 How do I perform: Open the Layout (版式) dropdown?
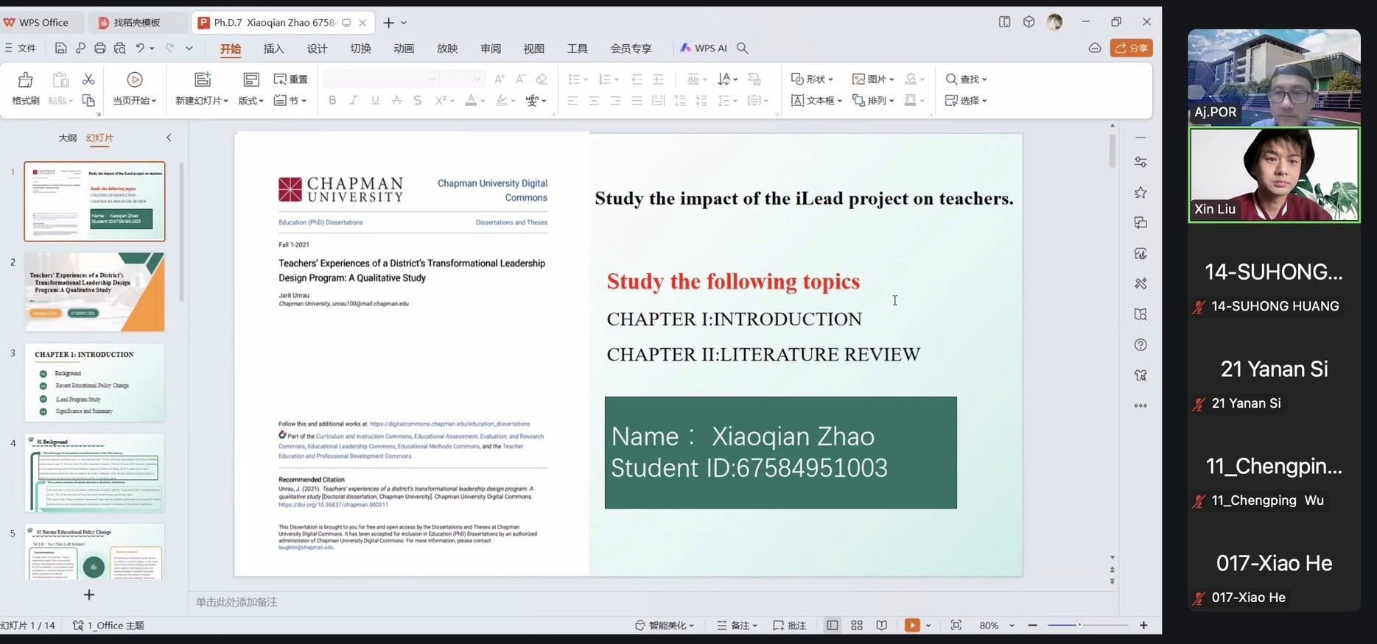[x=250, y=100]
